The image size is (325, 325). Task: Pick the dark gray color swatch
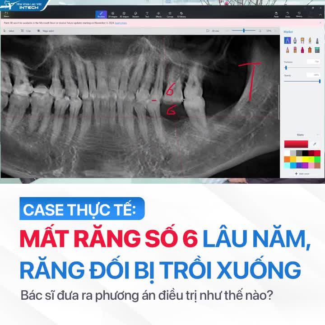(299, 153)
